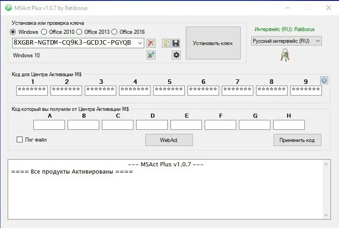Click confirmation code field B
The image size is (339, 229).
pos(83,125)
